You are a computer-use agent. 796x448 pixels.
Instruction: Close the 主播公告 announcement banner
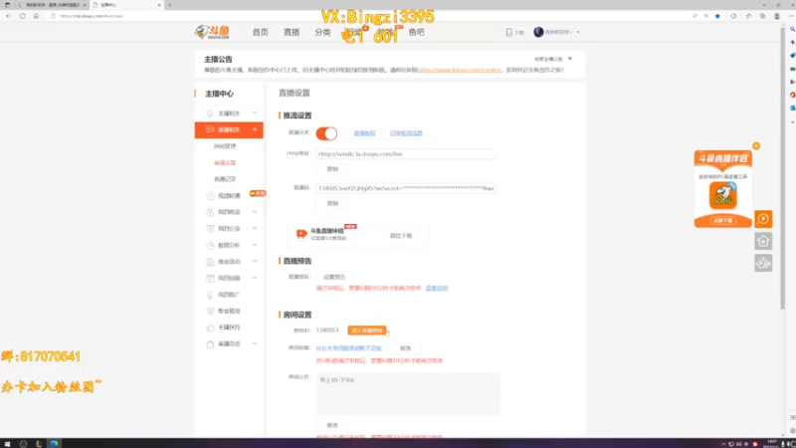(570, 59)
